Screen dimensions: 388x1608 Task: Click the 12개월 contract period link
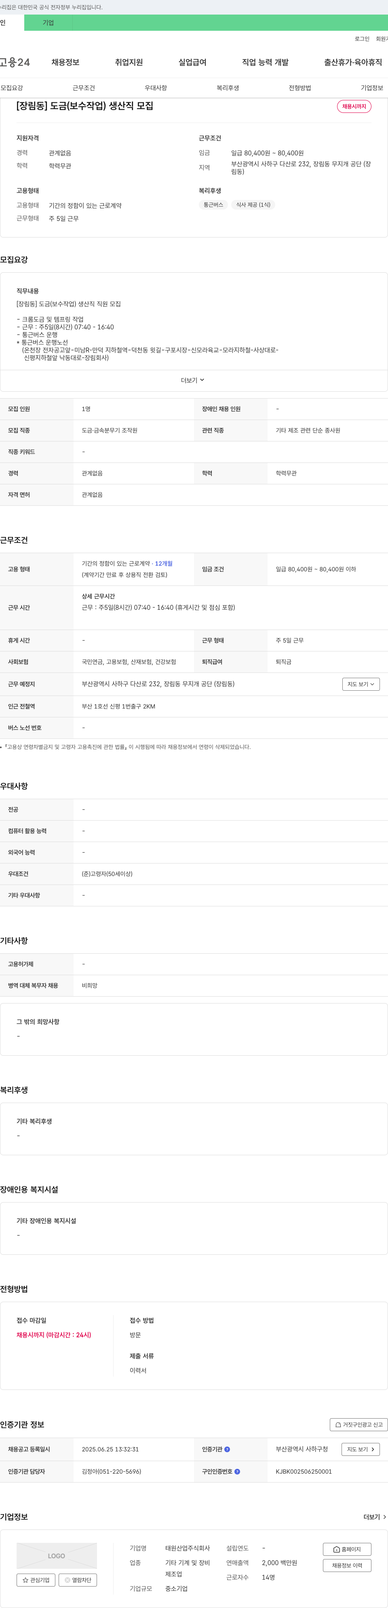(x=163, y=564)
